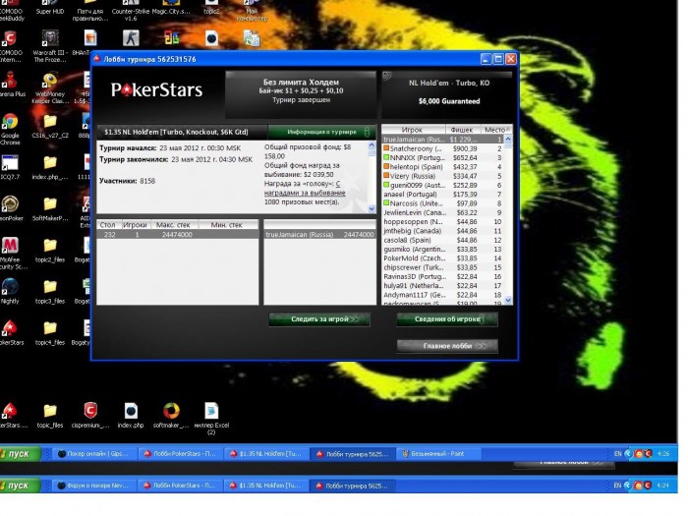The height and width of the screenshot is (516, 688).
Task: Open the topic2 file icon at the top of the desktop
Action: coord(211,8)
